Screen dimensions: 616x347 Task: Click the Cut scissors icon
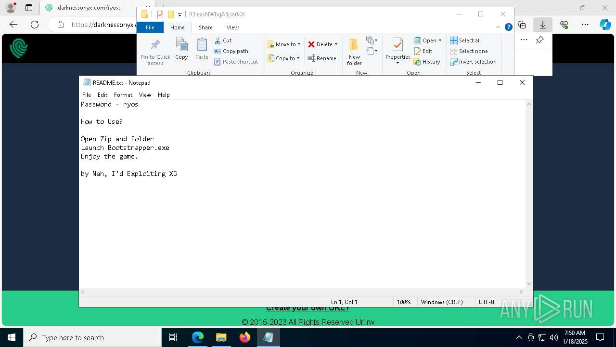coord(218,40)
